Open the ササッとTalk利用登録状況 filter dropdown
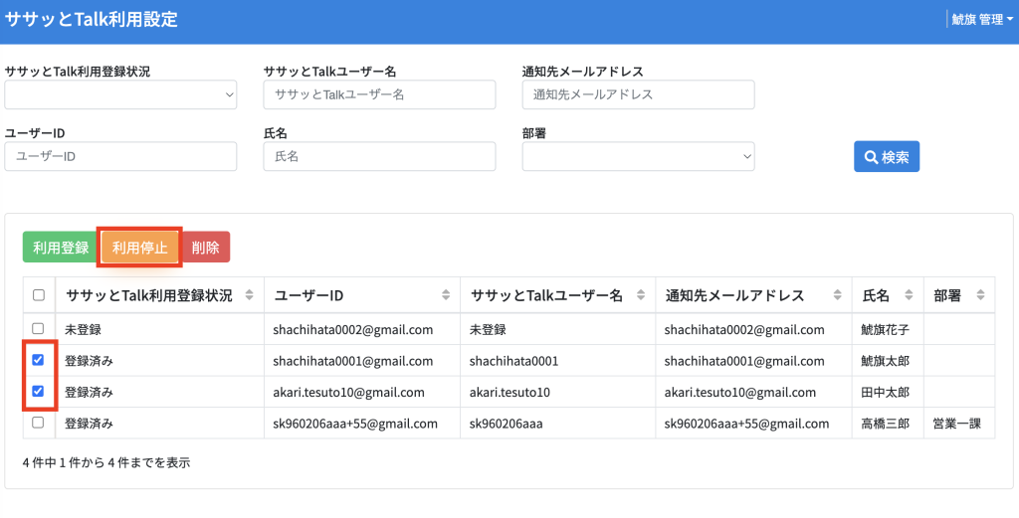 120,94
